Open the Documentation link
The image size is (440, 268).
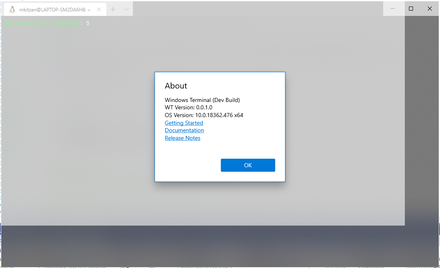[184, 131]
